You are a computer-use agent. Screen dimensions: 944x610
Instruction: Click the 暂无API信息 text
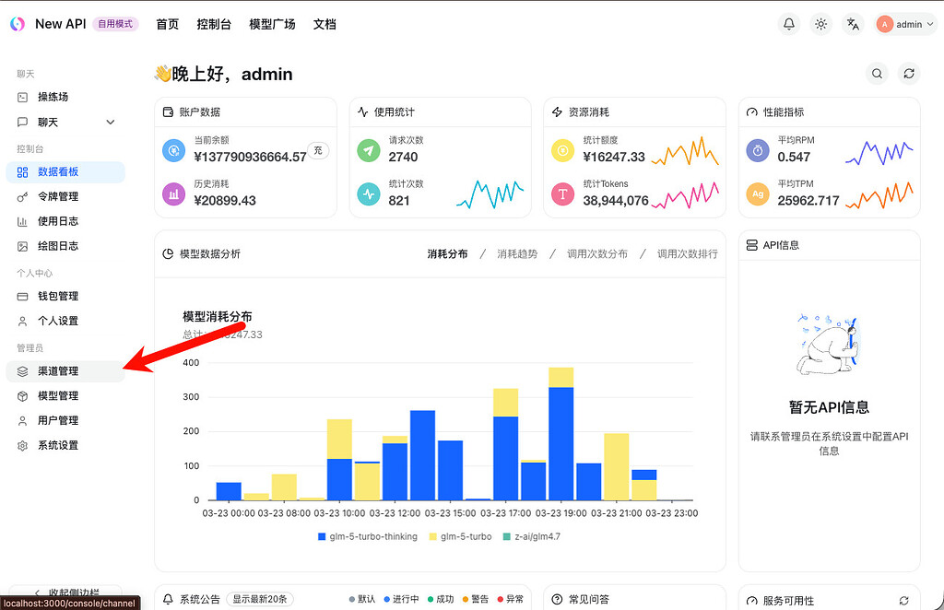click(829, 407)
